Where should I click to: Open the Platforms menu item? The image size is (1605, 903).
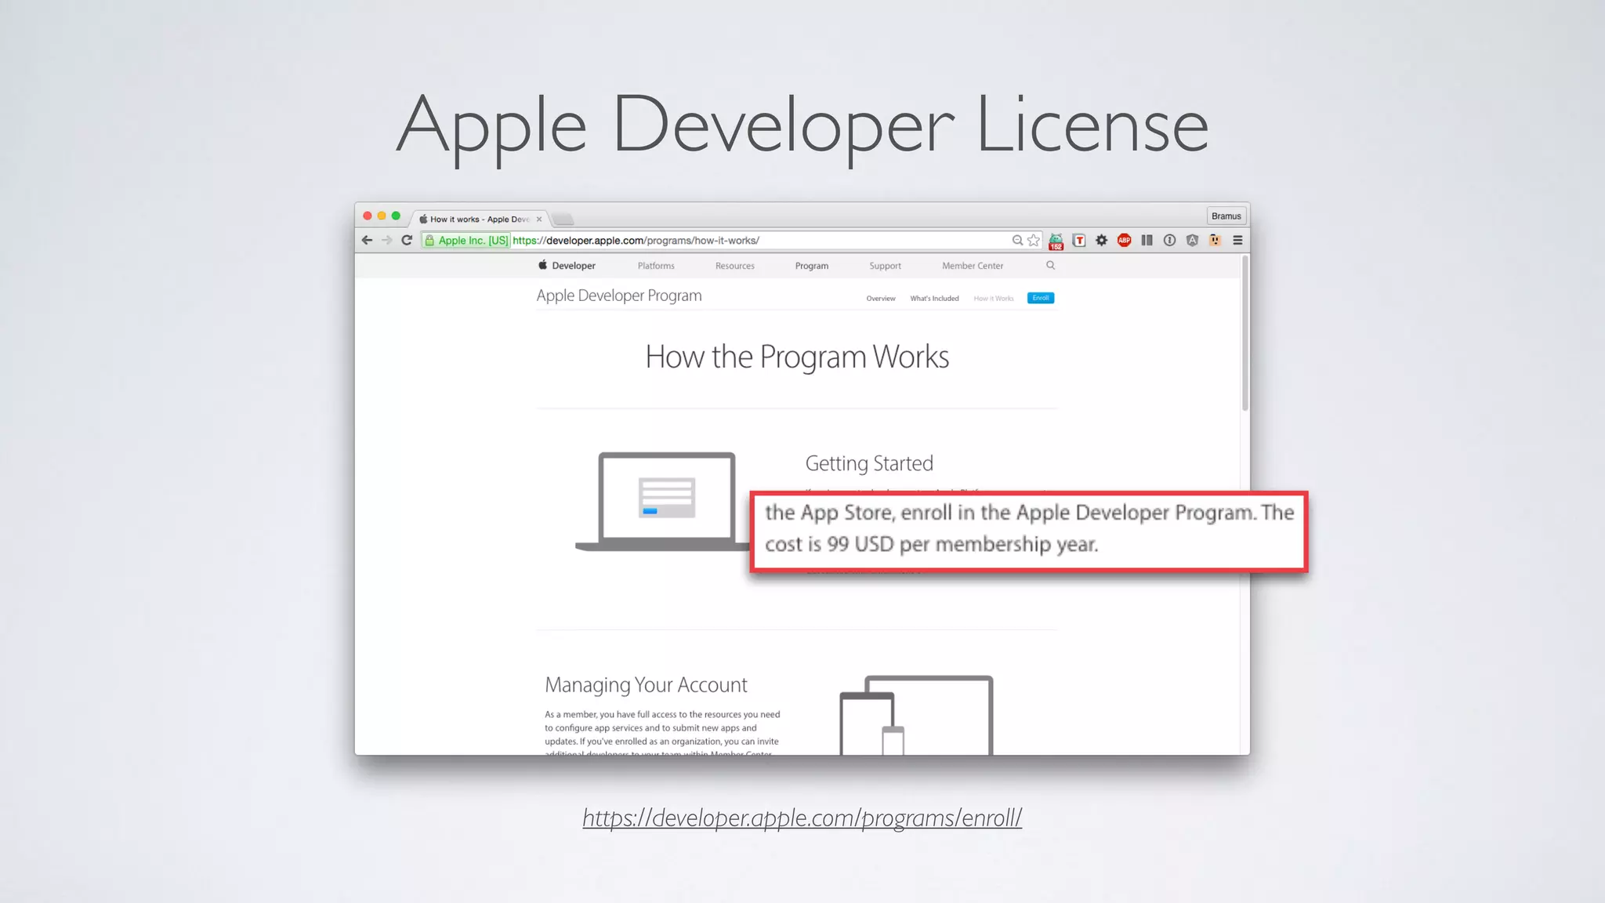coord(656,266)
